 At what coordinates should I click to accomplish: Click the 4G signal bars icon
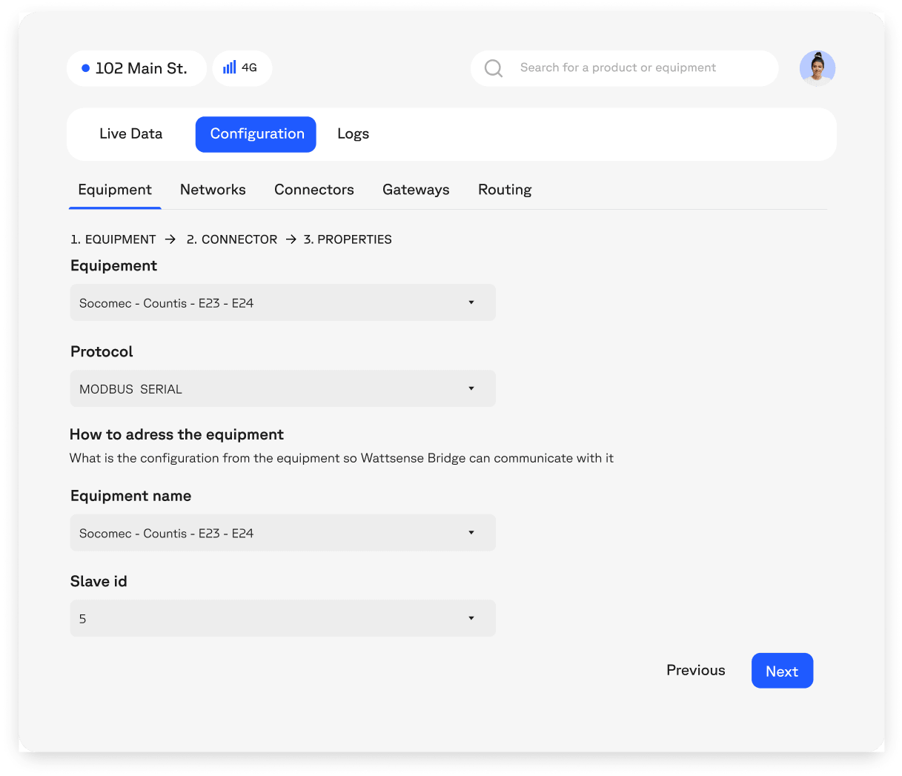pyautogui.click(x=230, y=67)
